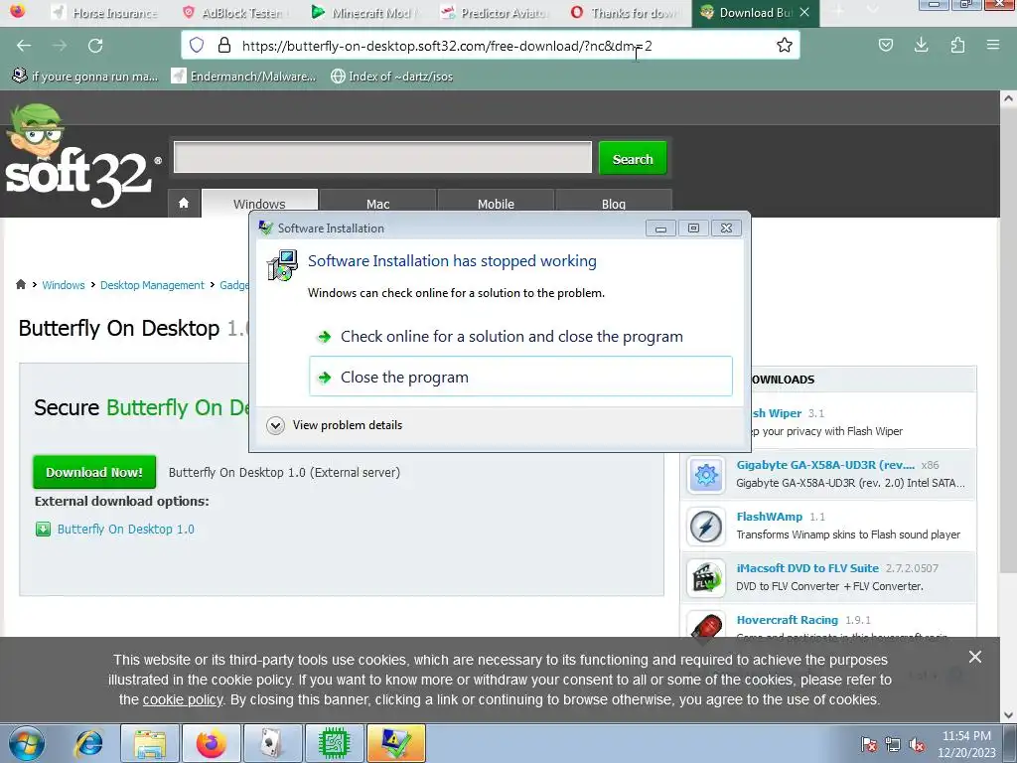Screen dimensions: 1017x763
Task: Open a new tab with plus
Action: [838, 12]
